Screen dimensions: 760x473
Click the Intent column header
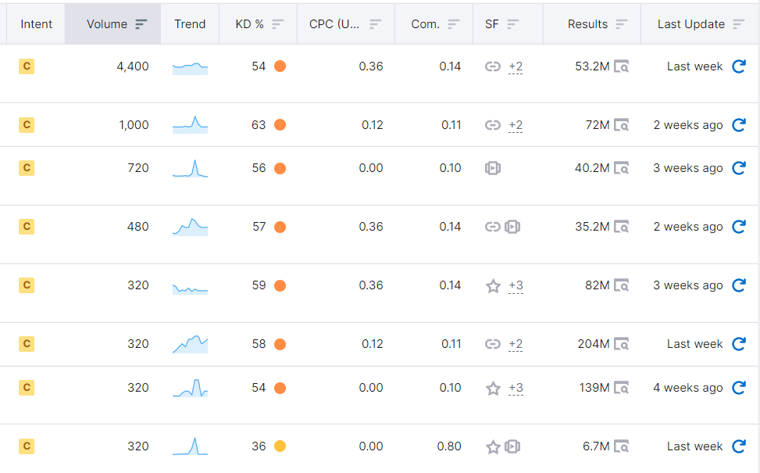(36, 23)
